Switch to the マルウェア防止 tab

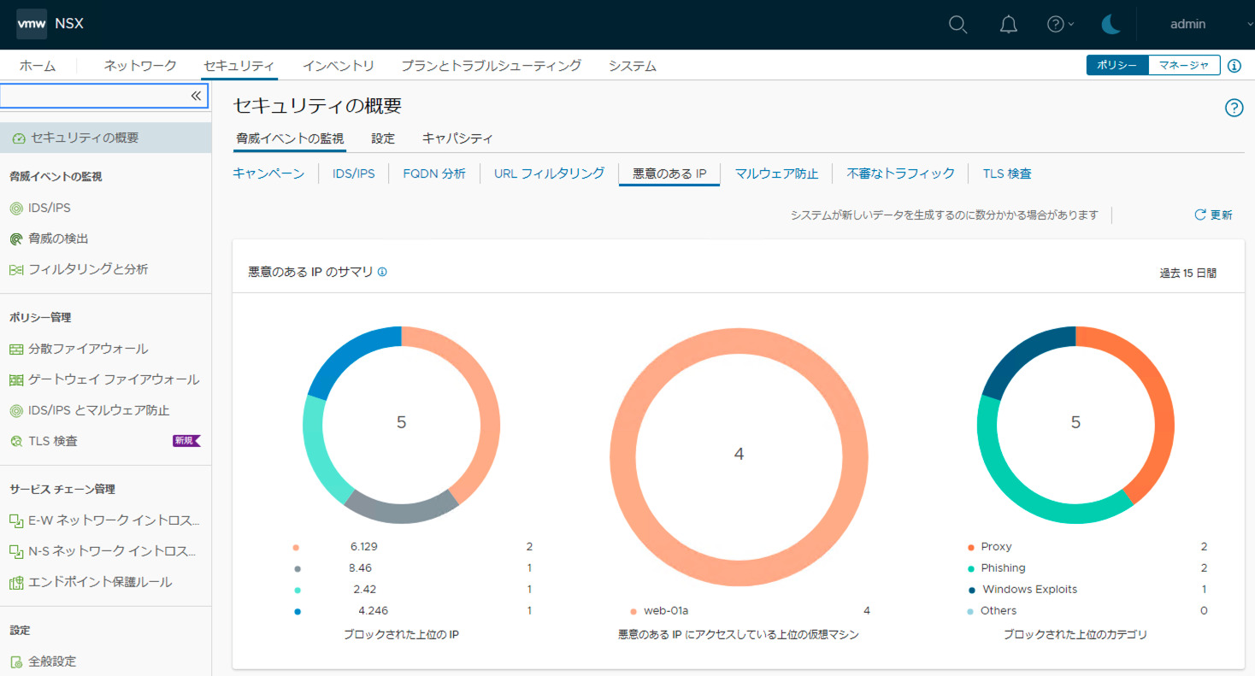[x=776, y=173]
